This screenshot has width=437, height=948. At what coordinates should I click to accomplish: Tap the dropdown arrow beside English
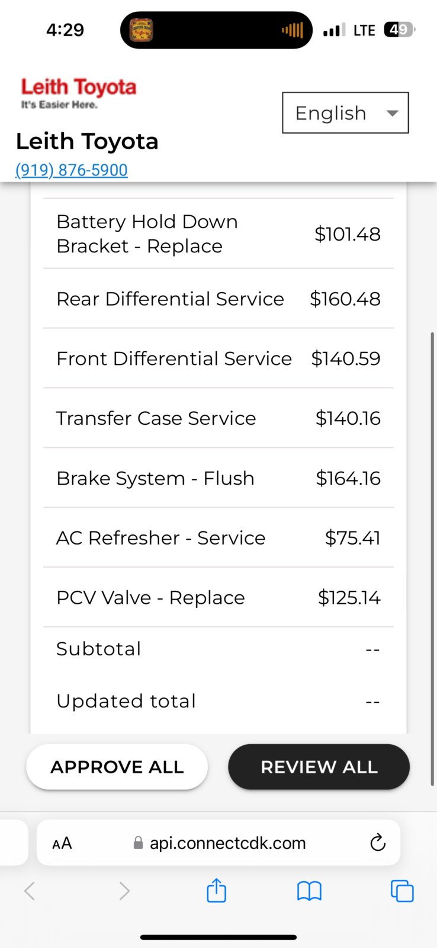392,113
